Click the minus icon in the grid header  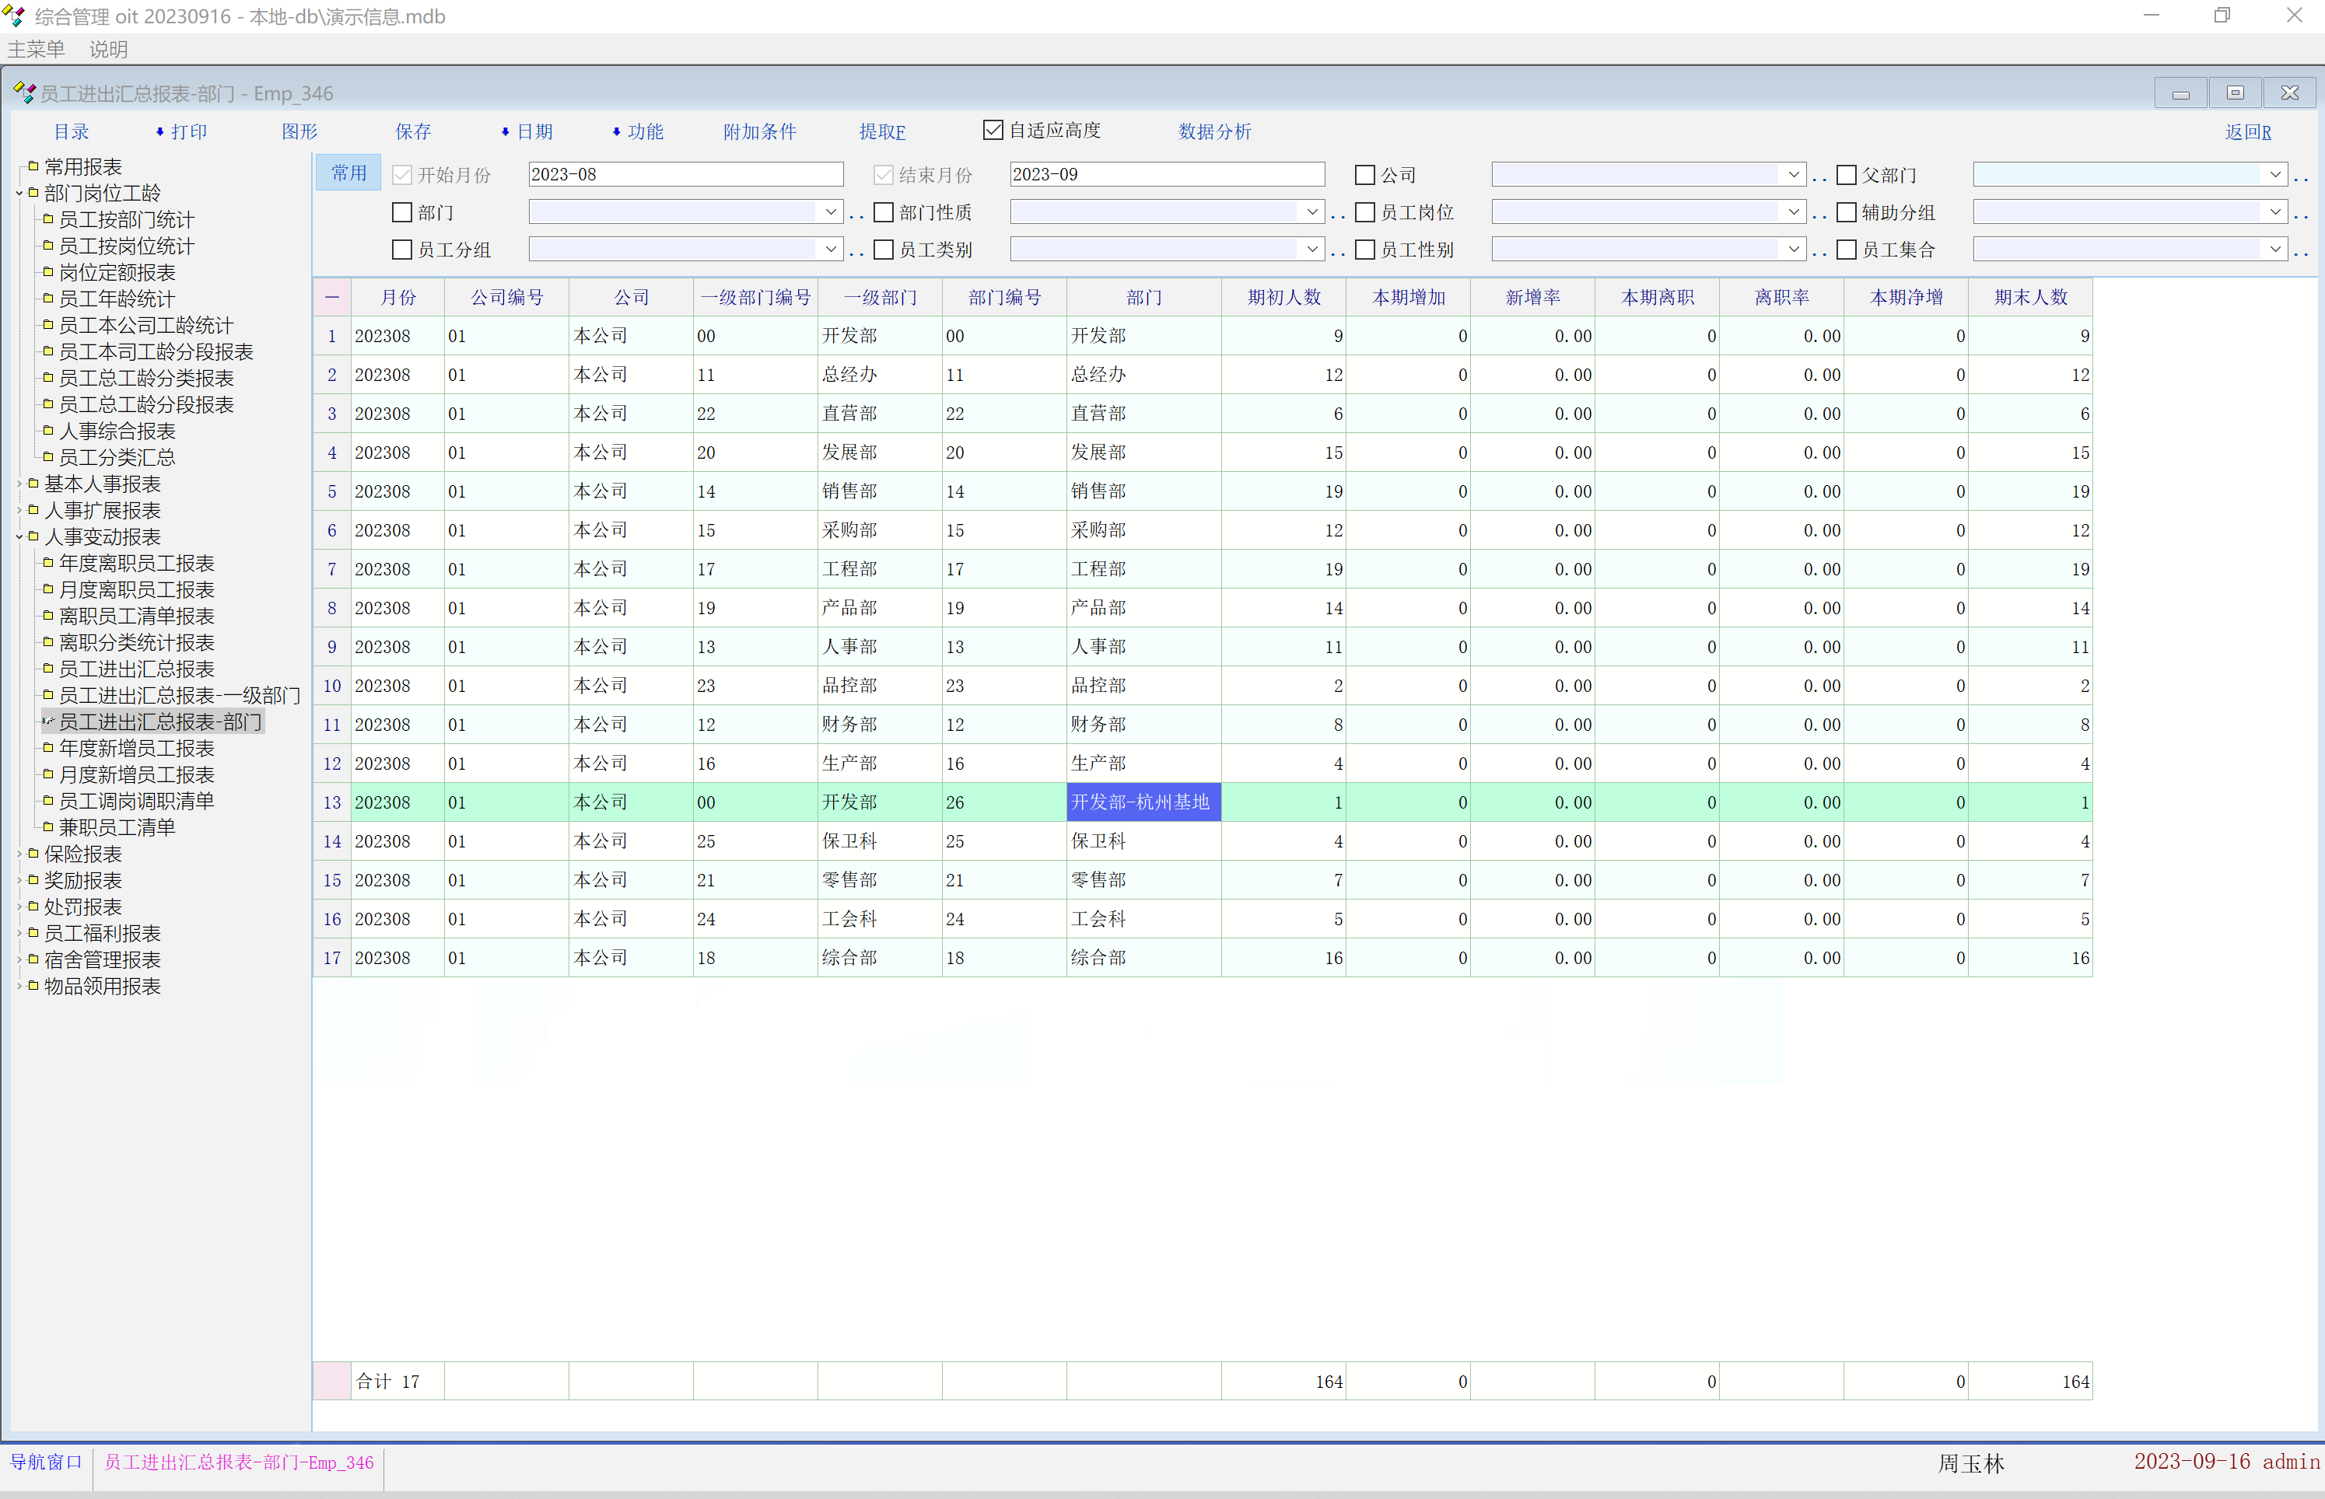click(x=332, y=298)
